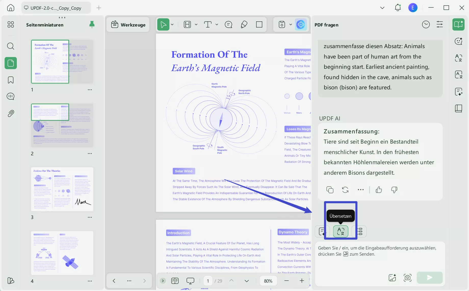The image size is (469, 291).
Task: Expand the highlight tool dropdown arrow
Action: (x=196, y=24)
